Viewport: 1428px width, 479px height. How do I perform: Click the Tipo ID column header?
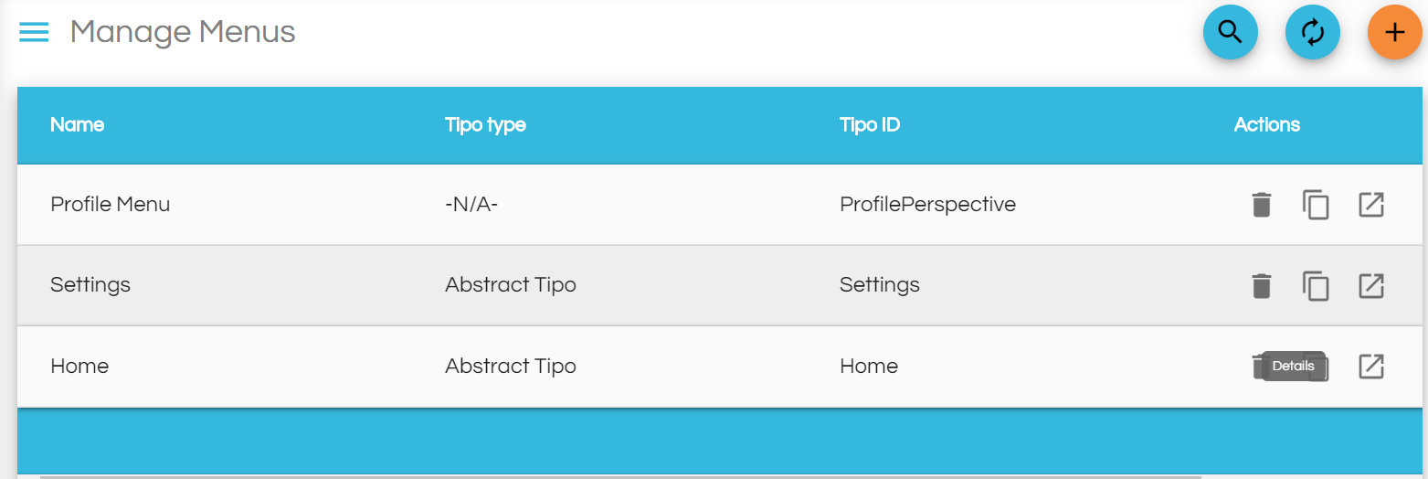870,124
